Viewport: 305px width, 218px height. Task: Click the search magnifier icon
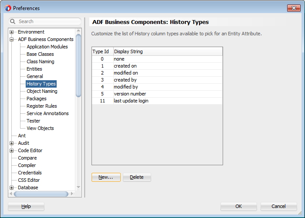click(x=13, y=21)
